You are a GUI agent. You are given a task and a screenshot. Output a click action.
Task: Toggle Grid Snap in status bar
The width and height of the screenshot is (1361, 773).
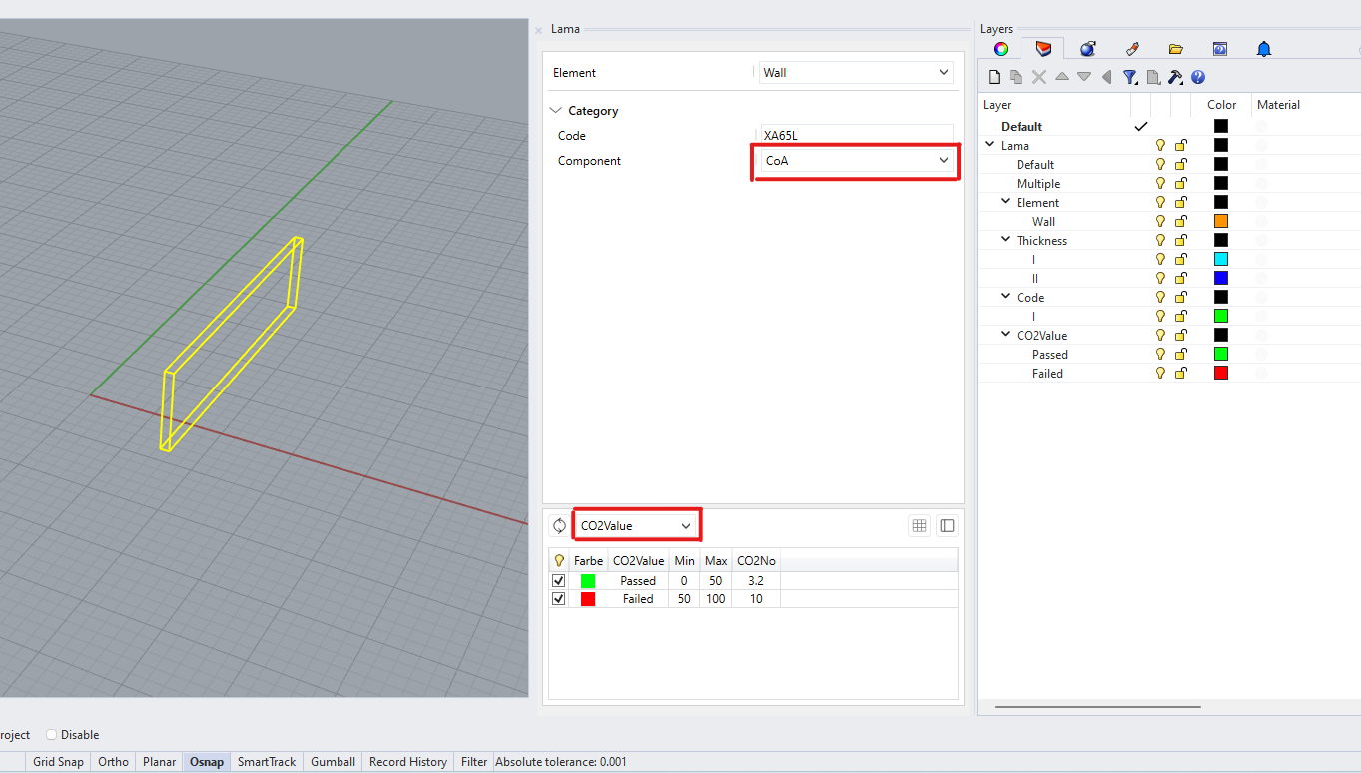click(58, 762)
